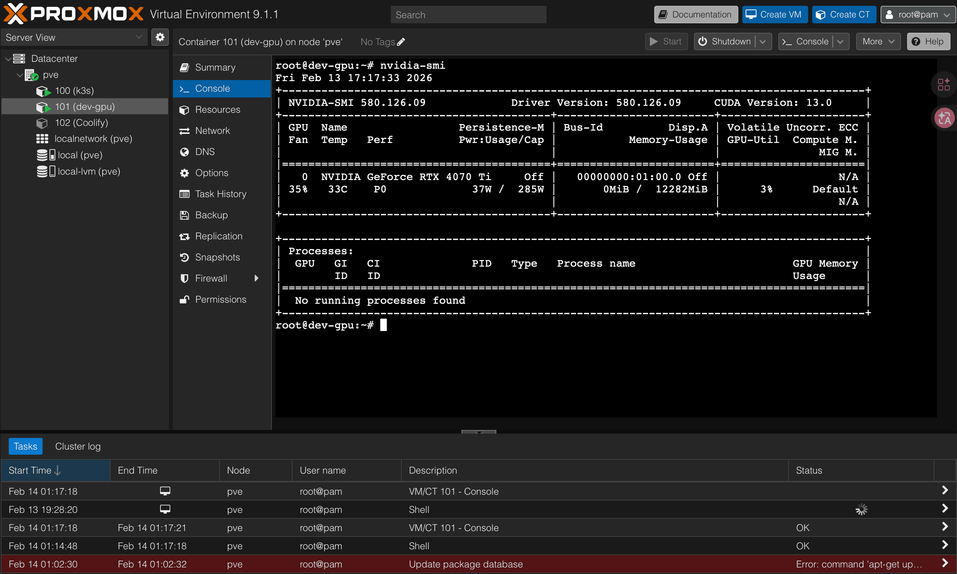
Task: Click Create VM button
Action: point(774,15)
